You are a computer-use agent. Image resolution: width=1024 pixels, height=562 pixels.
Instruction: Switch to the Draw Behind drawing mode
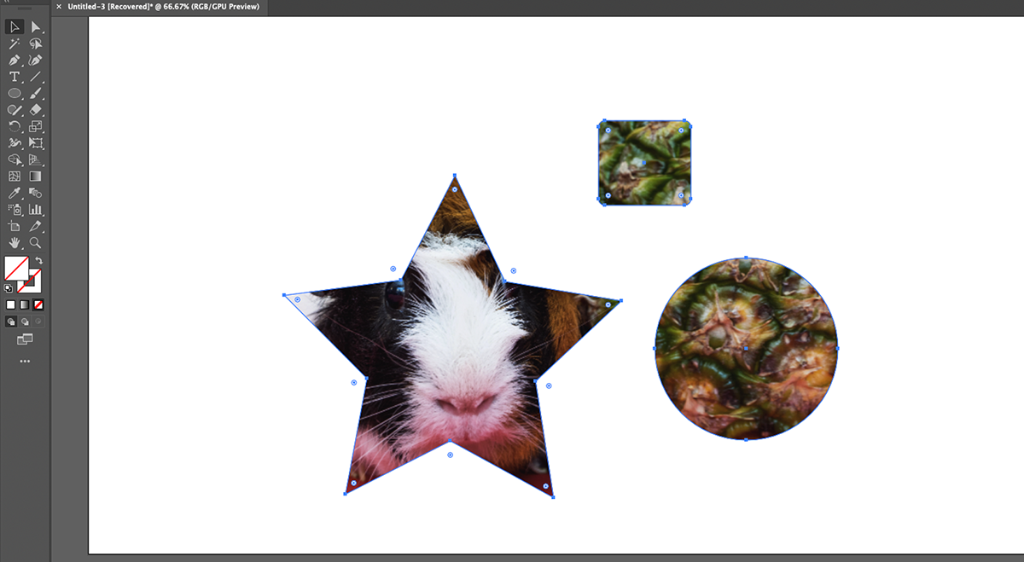[x=25, y=322]
